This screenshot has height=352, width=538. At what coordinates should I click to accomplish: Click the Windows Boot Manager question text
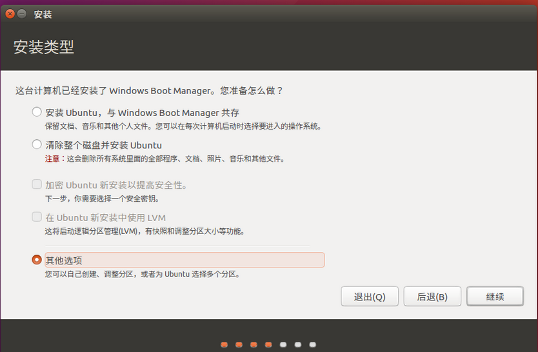149,91
